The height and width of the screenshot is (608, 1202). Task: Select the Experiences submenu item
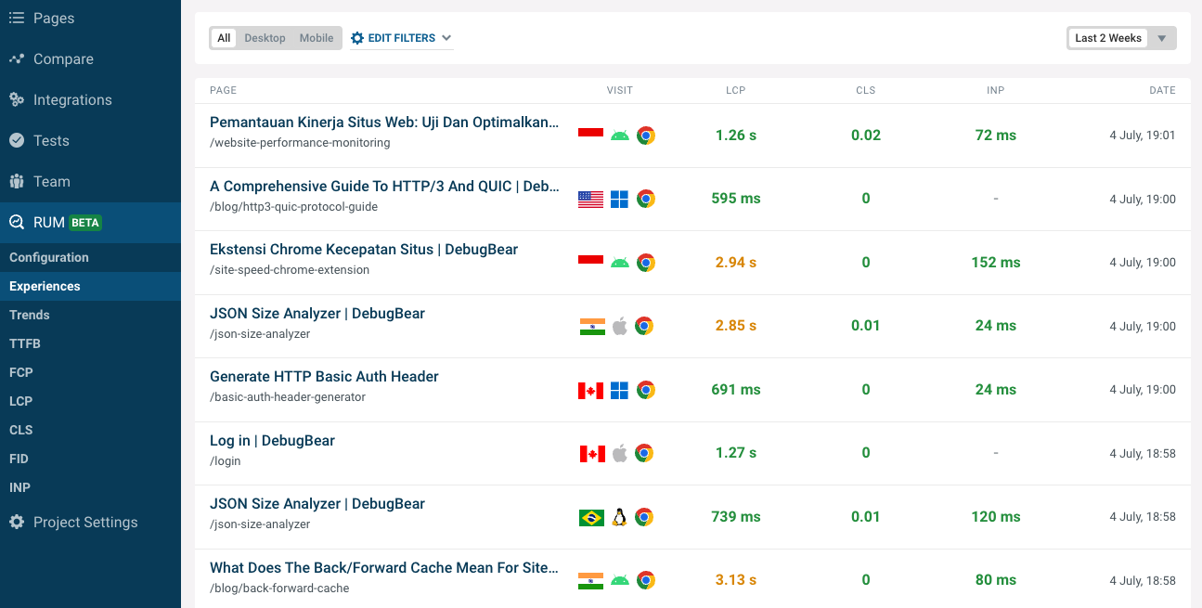click(x=90, y=286)
